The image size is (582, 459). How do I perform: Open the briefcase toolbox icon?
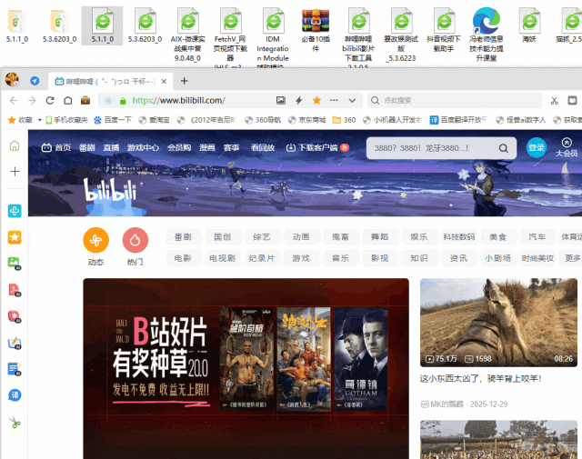tap(85, 101)
